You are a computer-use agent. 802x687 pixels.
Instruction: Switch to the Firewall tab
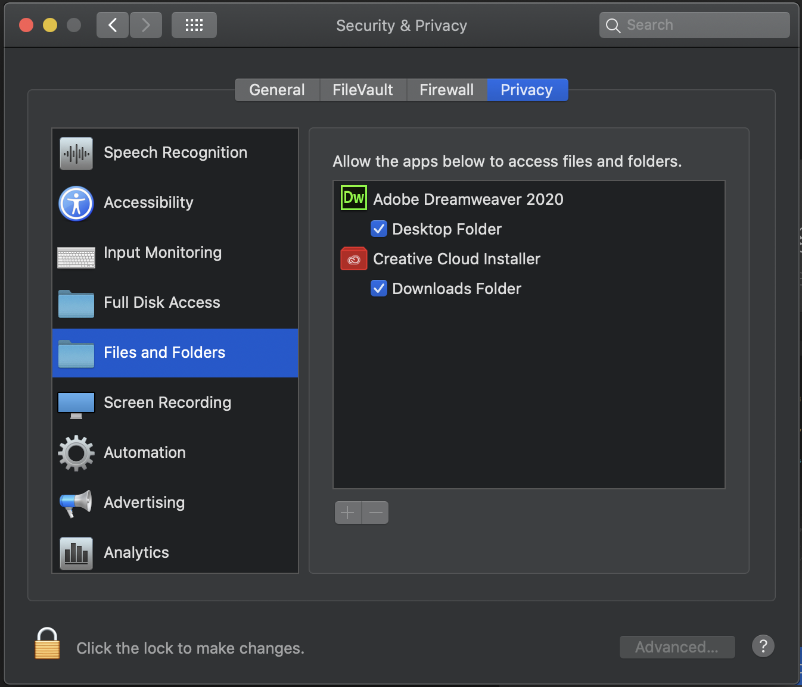446,89
